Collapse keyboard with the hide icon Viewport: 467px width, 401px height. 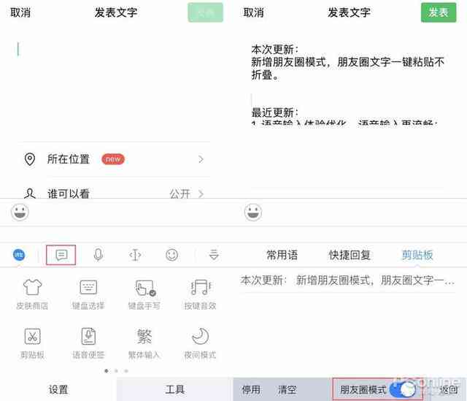tap(214, 255)
